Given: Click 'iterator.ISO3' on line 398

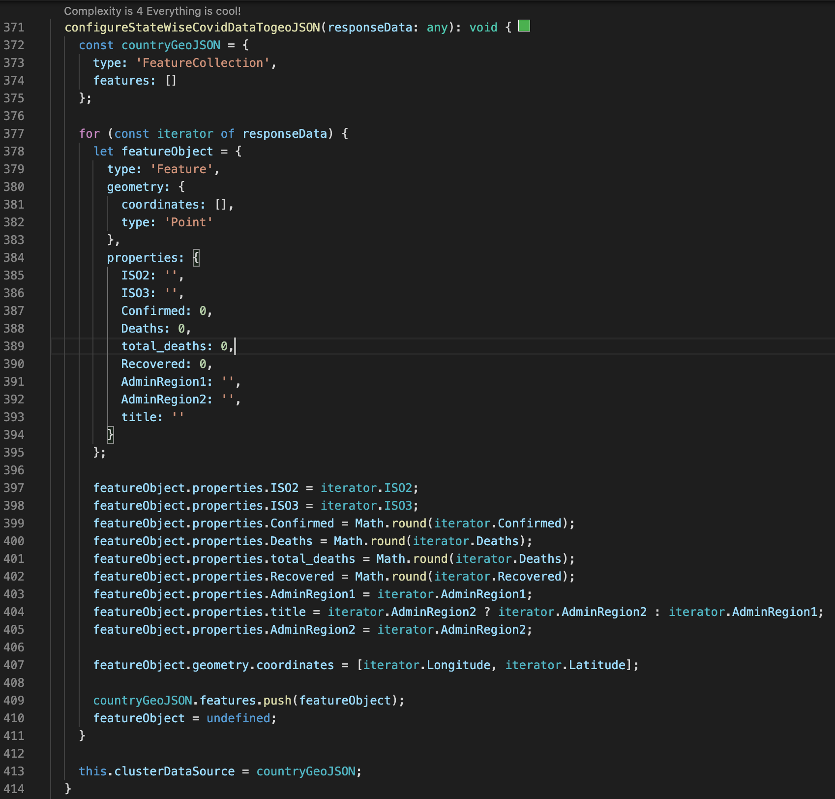Looking at the screenshot, I should (x=367, y=506).
